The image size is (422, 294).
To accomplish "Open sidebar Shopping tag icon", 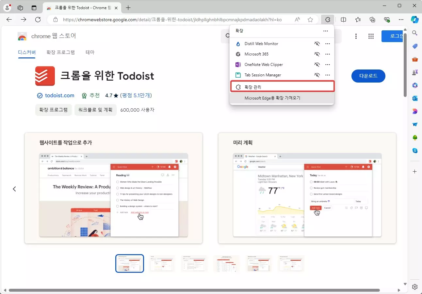I will point(415,46).
